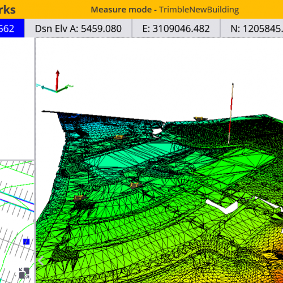The width and height of the screenshot is (283, 283).
Task: Open the Dsn Elv A info field
Action: [x=78, y=28]
